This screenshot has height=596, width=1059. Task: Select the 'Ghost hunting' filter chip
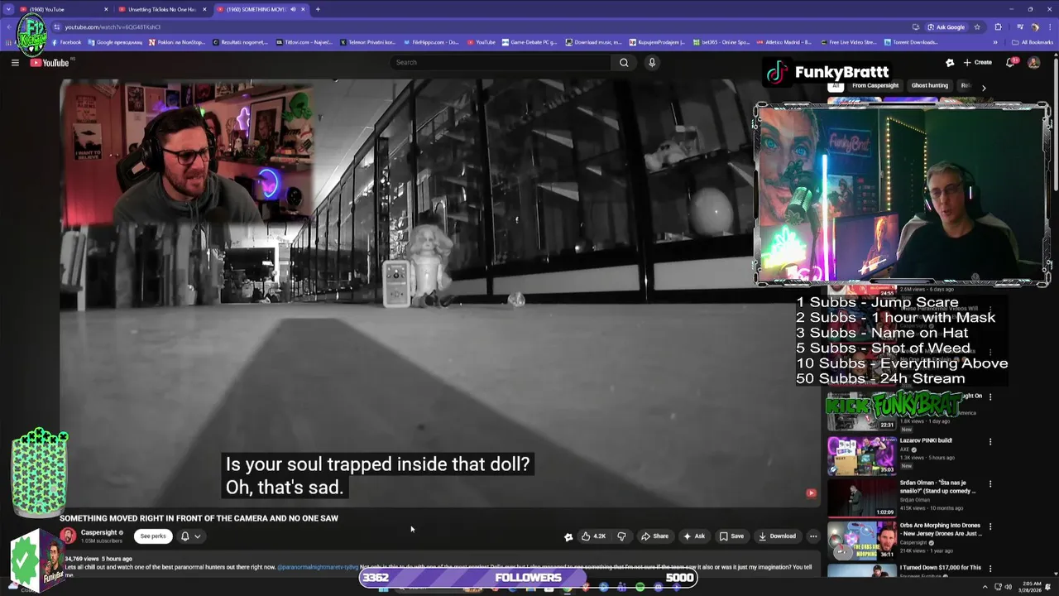tap(930, 86)
